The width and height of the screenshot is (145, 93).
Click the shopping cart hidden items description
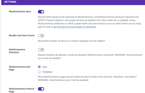pyautogui.click(x=71, y=41)
